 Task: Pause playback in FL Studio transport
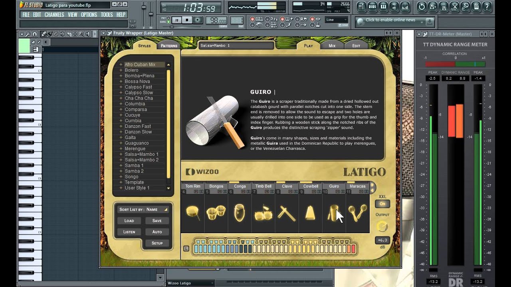(176, 20)
